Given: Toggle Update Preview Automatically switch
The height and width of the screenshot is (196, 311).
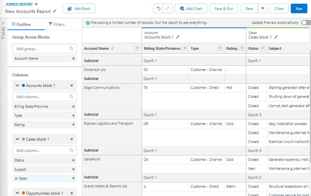Looking at the screenshot, I should pos(305,23).
